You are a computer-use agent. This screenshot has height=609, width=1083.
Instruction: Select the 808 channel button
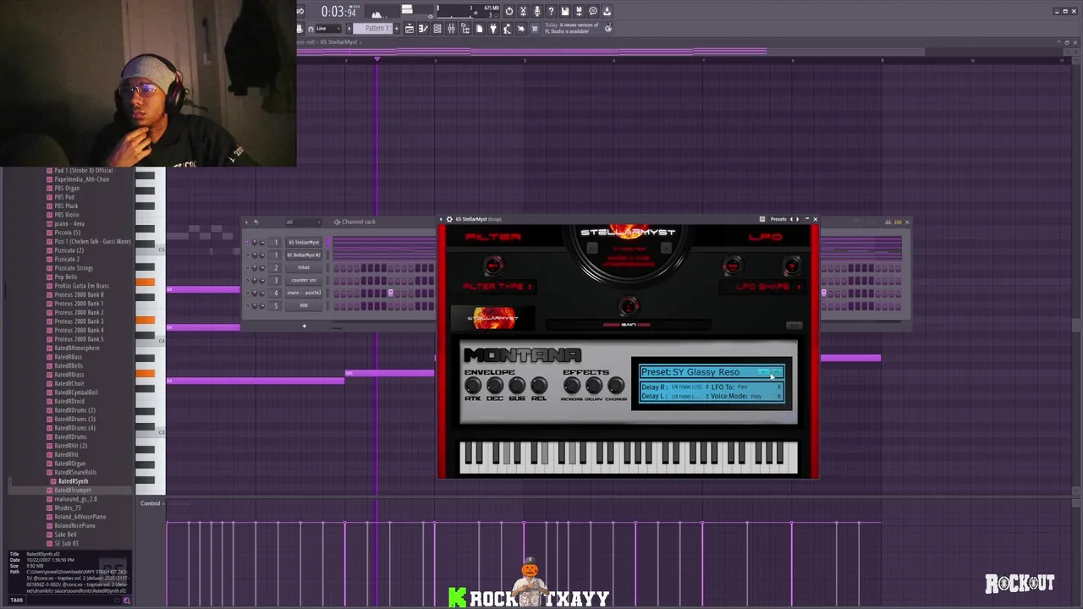[304, 305]
